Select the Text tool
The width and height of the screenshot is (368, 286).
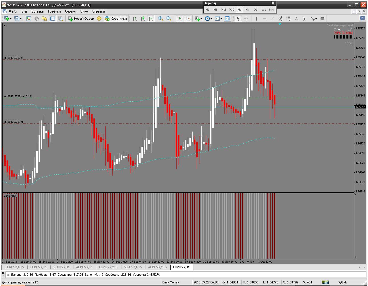point(296,19)
